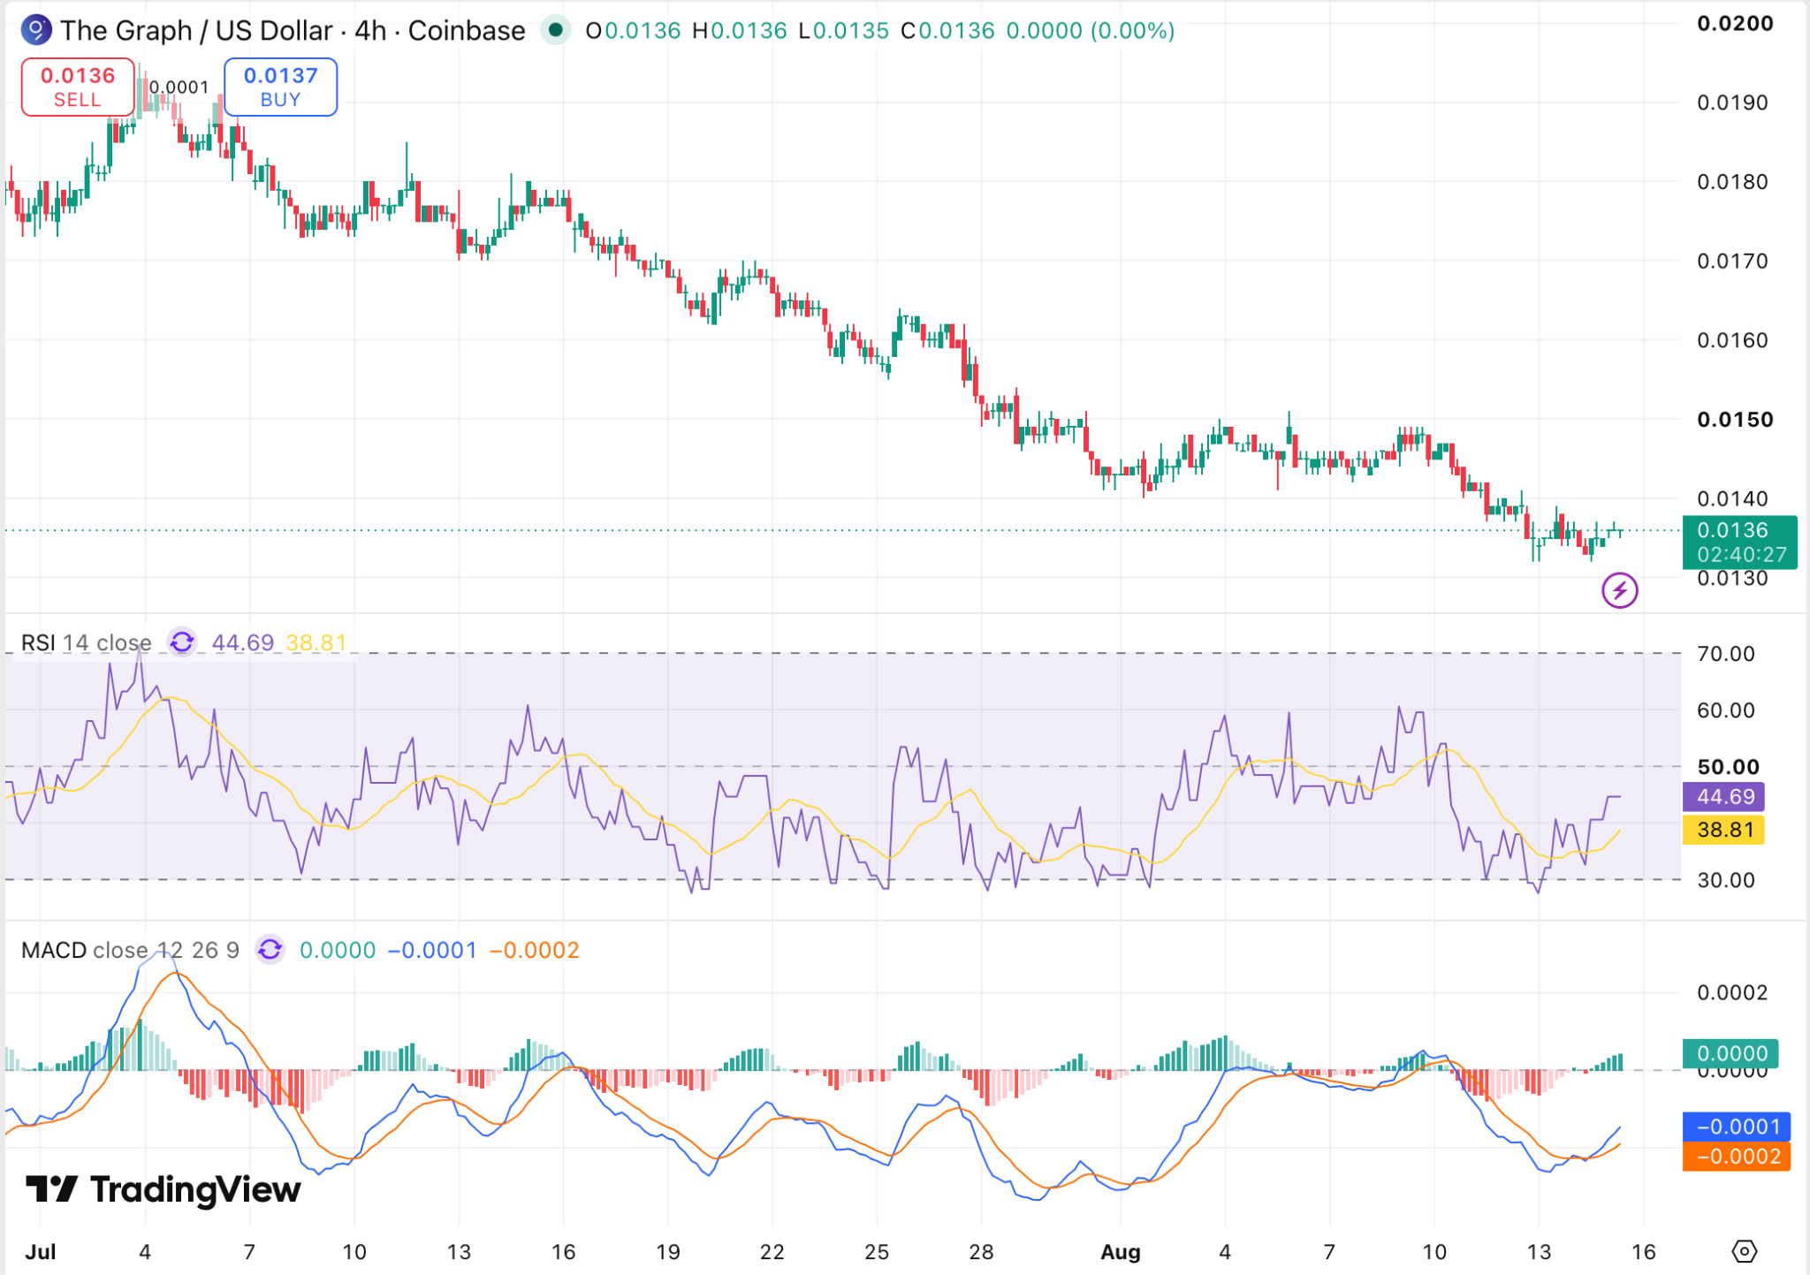Click the high price H0.0136 readout
Viewport: 1810px width, 1275px height.
[x=740, y=31]
